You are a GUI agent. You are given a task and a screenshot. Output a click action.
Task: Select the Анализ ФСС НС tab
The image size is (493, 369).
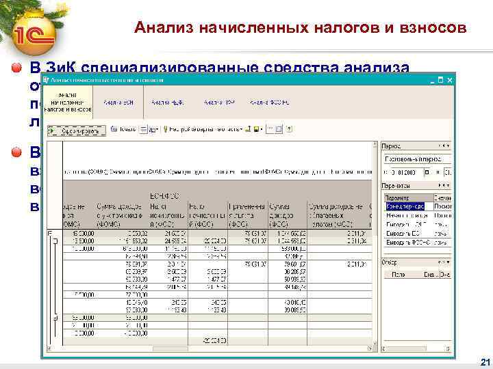point(270,102)
